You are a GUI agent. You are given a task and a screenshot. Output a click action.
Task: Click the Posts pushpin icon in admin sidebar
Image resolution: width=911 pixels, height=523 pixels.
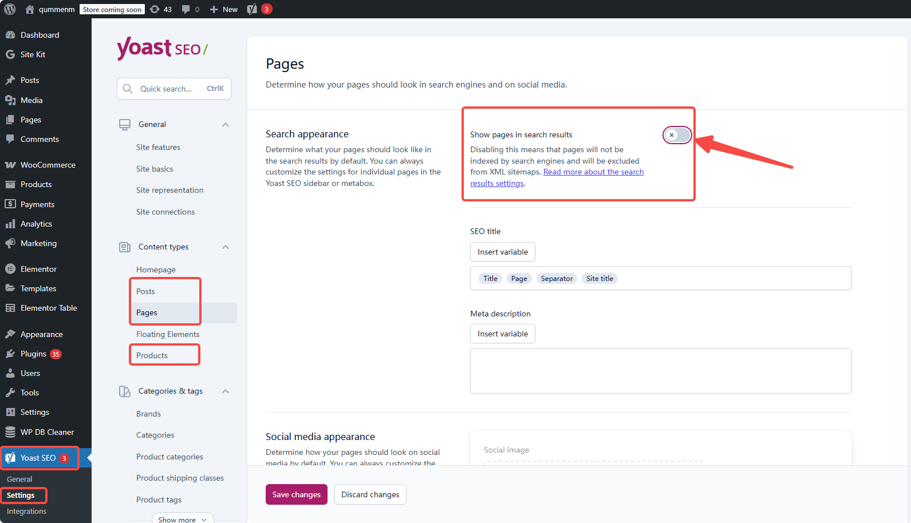pos(10,80)
